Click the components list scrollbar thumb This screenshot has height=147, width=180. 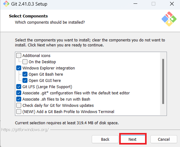tap(163, 82)
